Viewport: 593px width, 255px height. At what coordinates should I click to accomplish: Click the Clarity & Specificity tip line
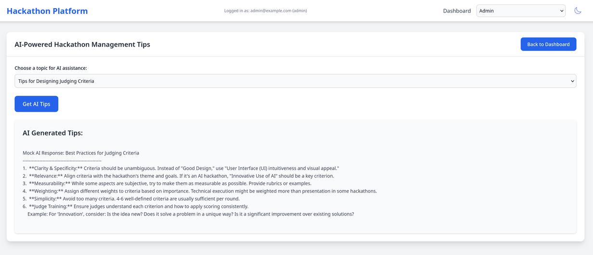(x=183, y=168)
